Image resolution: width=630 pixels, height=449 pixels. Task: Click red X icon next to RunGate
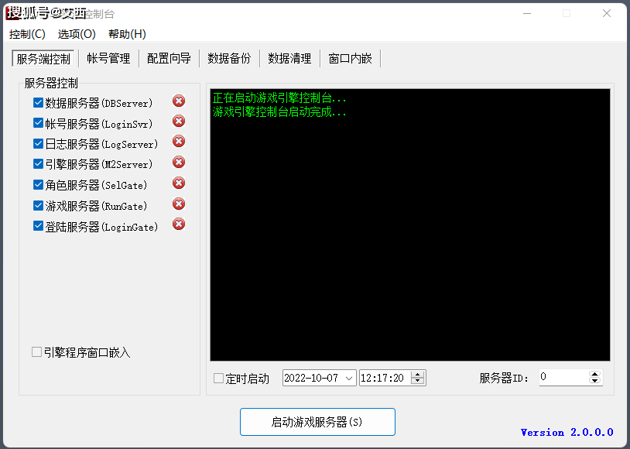pos(179,204)
